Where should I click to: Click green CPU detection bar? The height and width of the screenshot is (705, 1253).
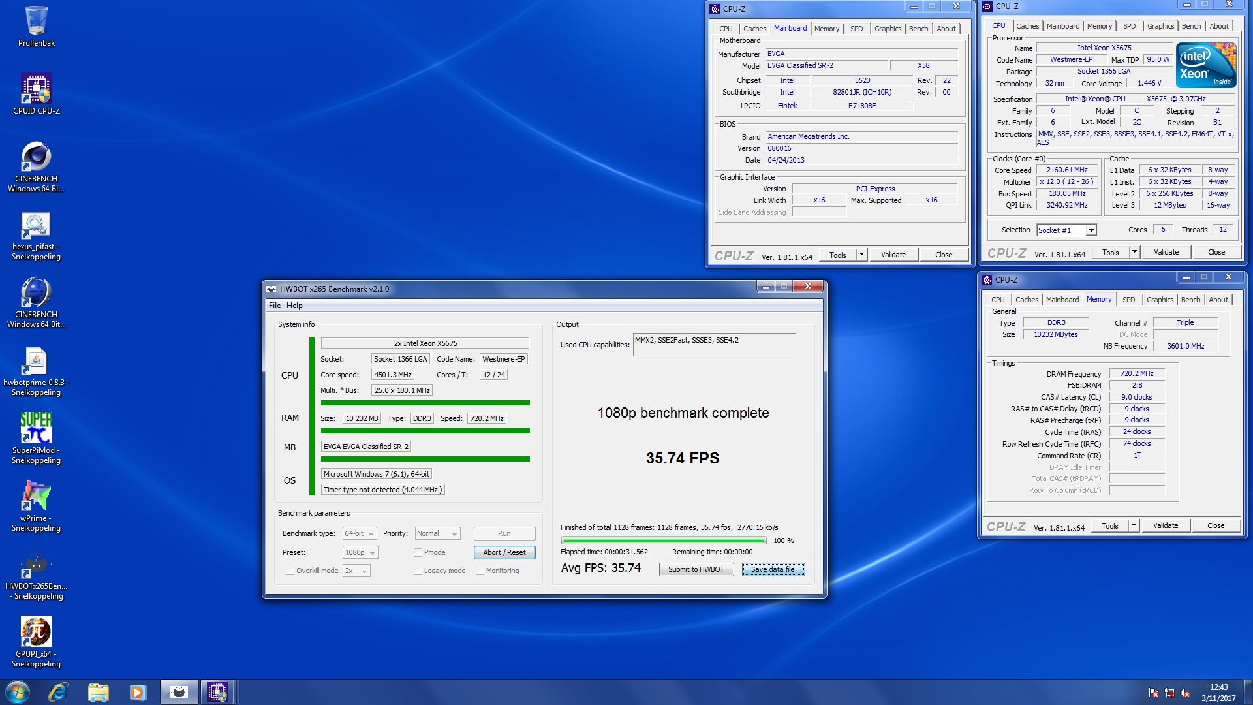tap(425, 403)
